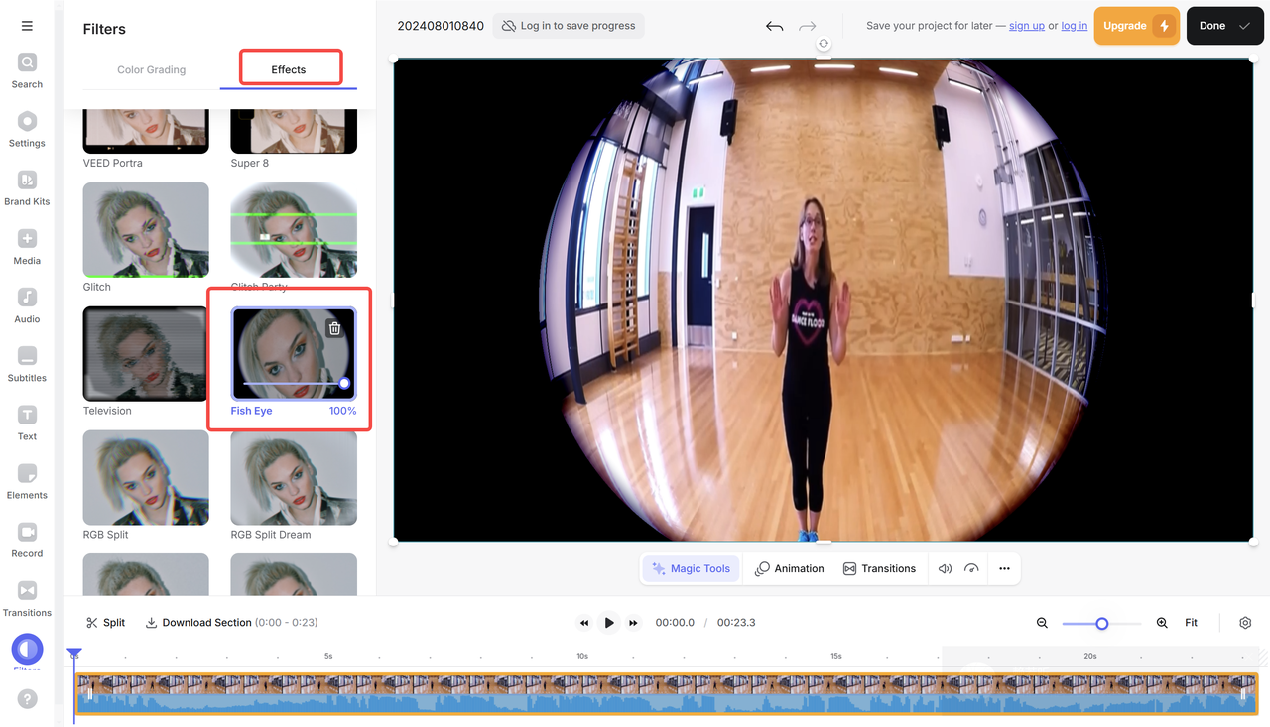This screenshot has height=727, width=1270.
Task: Expand the hamburger menu at top left
Action: (x=27, y=25)
